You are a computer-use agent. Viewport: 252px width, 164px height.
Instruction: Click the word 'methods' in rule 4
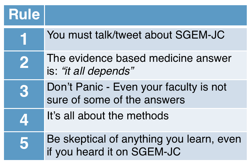147,116
